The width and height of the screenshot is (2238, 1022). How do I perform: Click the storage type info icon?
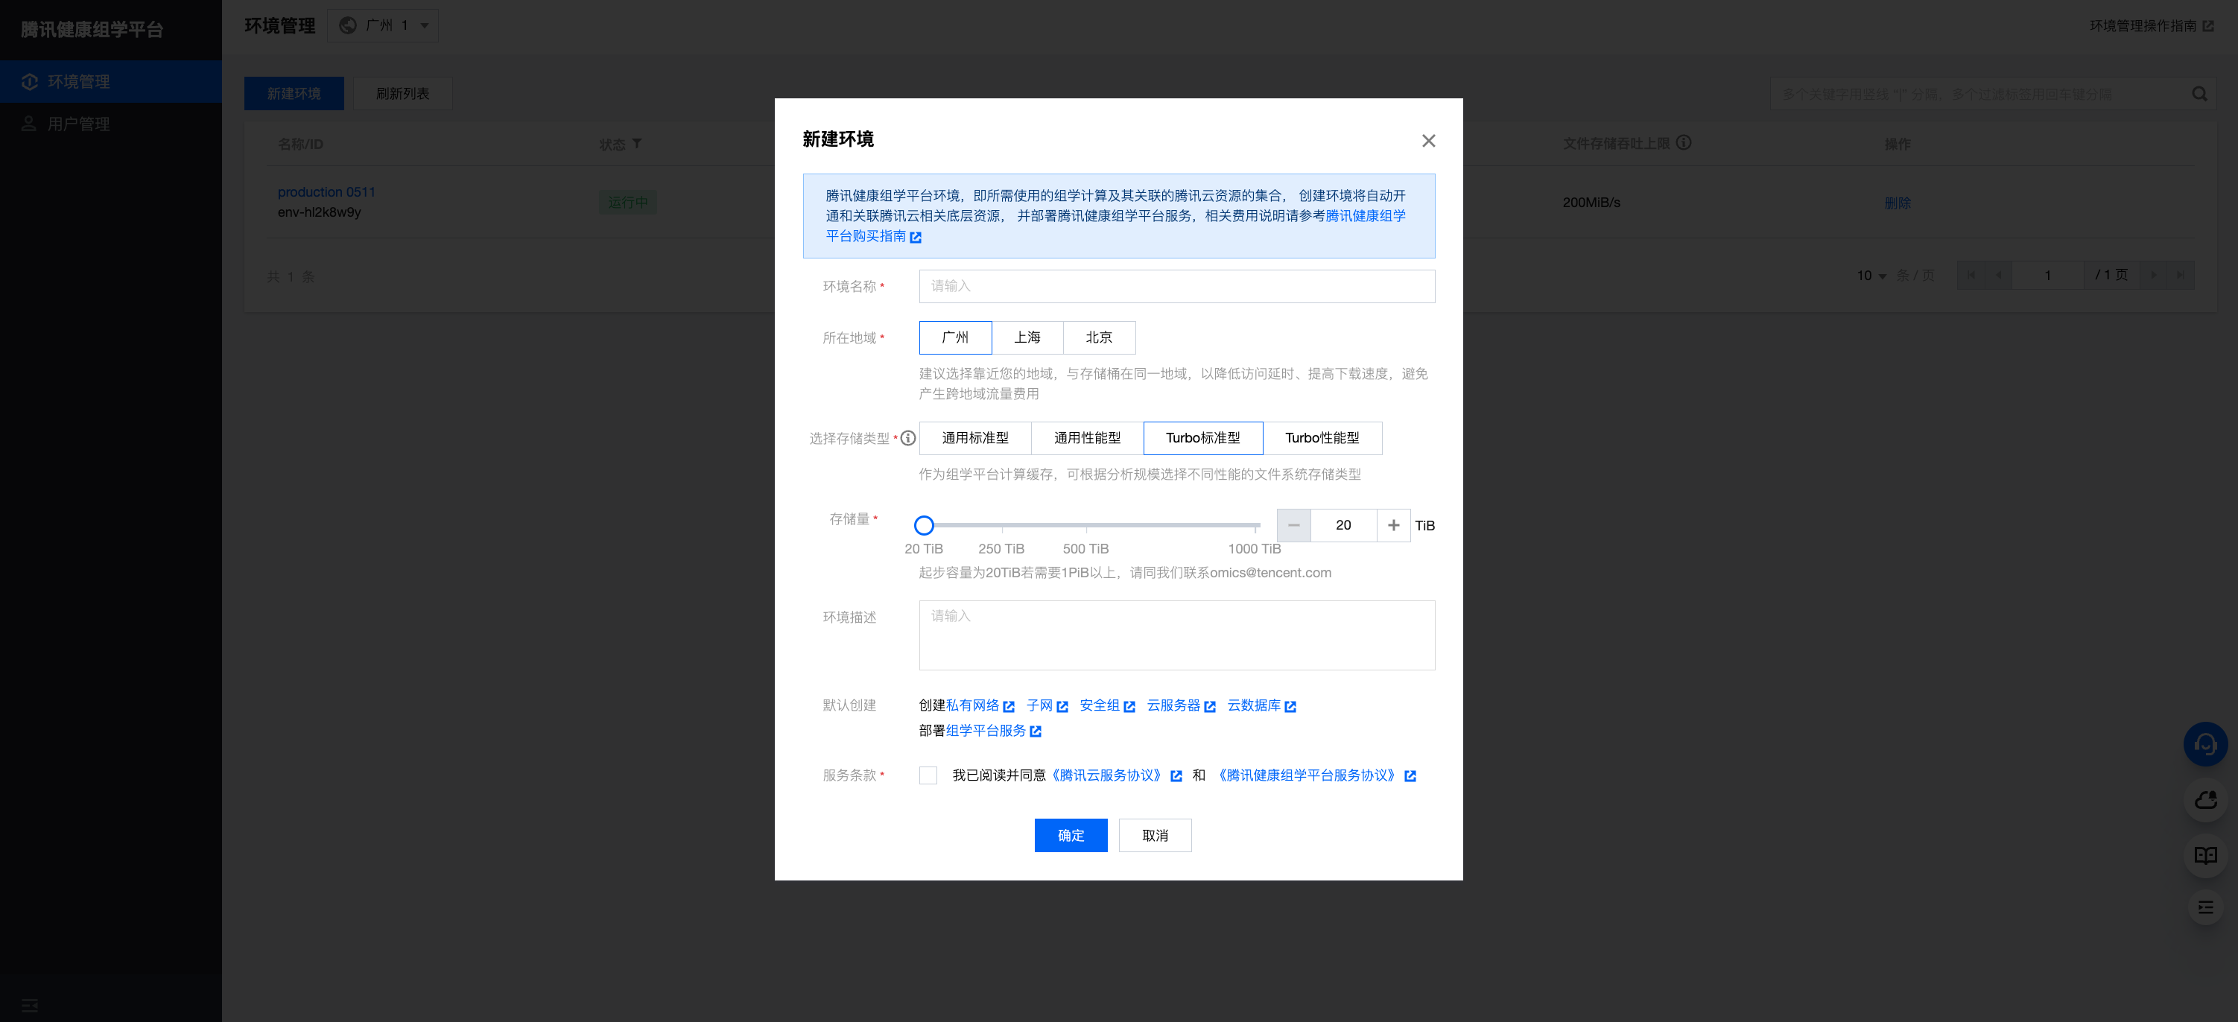pos(908,439)
